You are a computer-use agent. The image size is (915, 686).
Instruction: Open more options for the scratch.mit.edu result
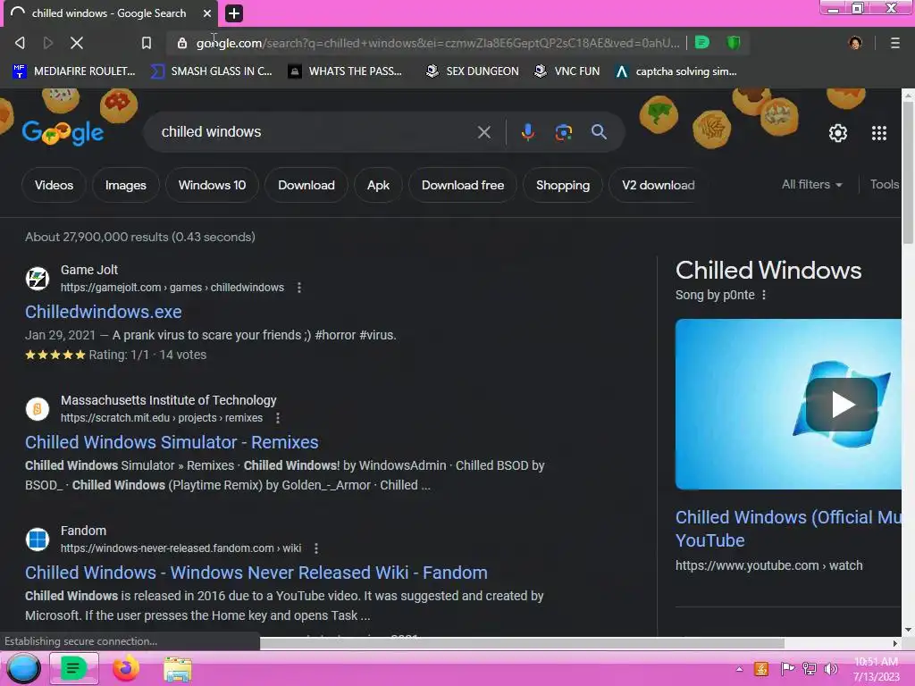278,418
